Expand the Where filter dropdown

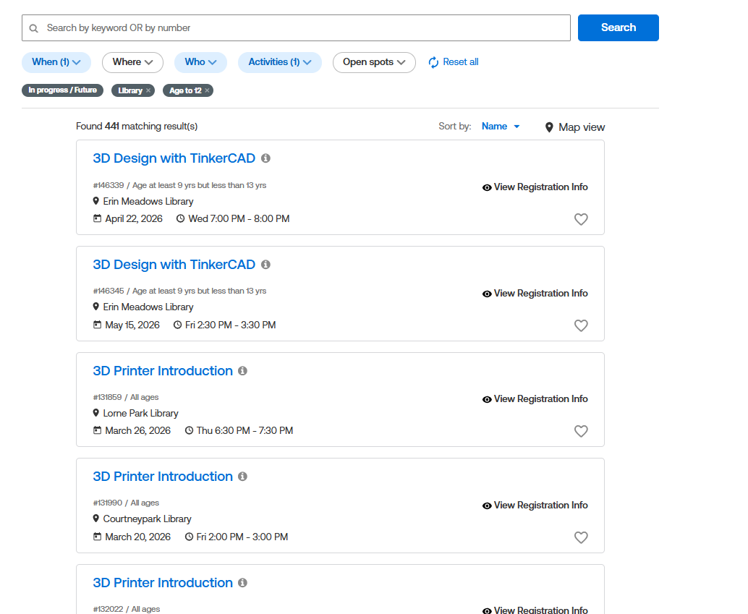pyautogui.click(x=132, y=62)
